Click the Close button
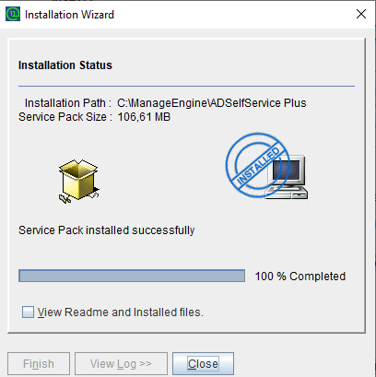Screen dimensions: 376x377 pyautogui.click(x=203, y=364)
